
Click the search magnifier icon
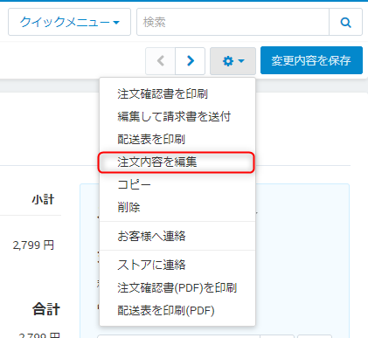tap(345, 22)
